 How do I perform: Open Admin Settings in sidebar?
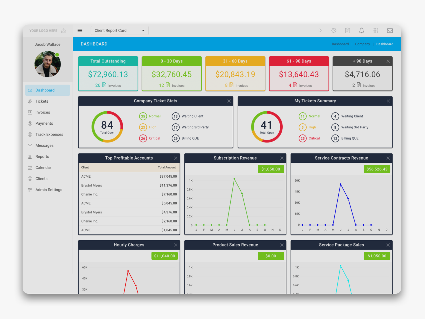pyautogui.click(x=48, y=190)
